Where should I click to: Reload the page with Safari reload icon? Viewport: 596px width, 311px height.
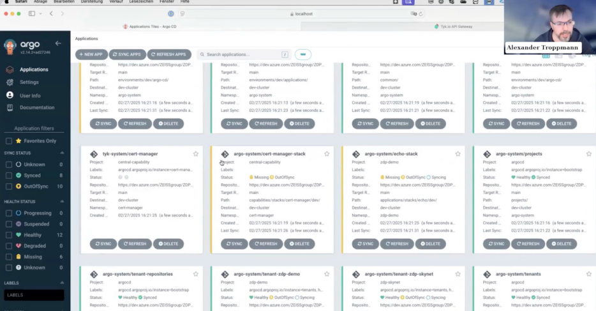point(421,13)
